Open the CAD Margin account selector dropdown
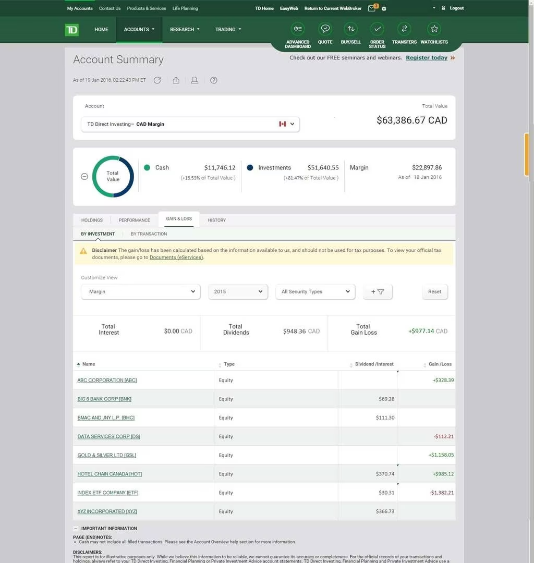 click(190, 124)
